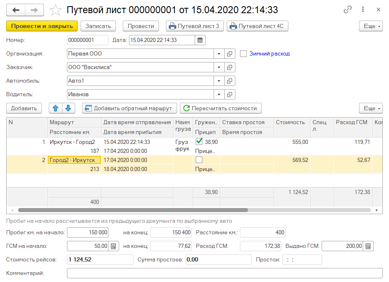Click the Комментарий input field

click(x=225, y=273)
